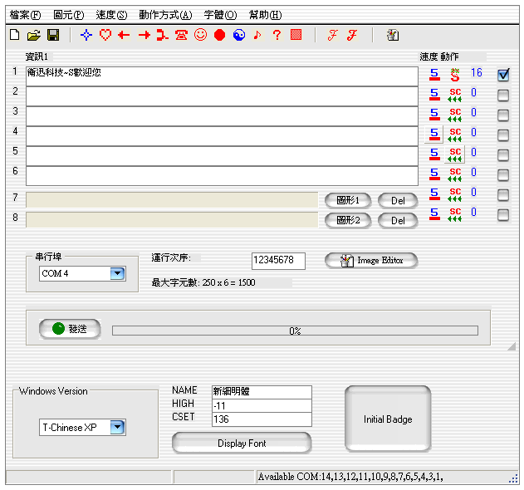Open the 幫助(H) menu

tap(265, 15)
